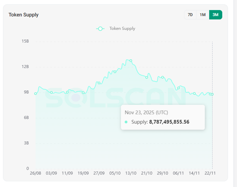Click the data point marker above 06/11
Viewport: 237px width, 187px height.
point(178,88)
